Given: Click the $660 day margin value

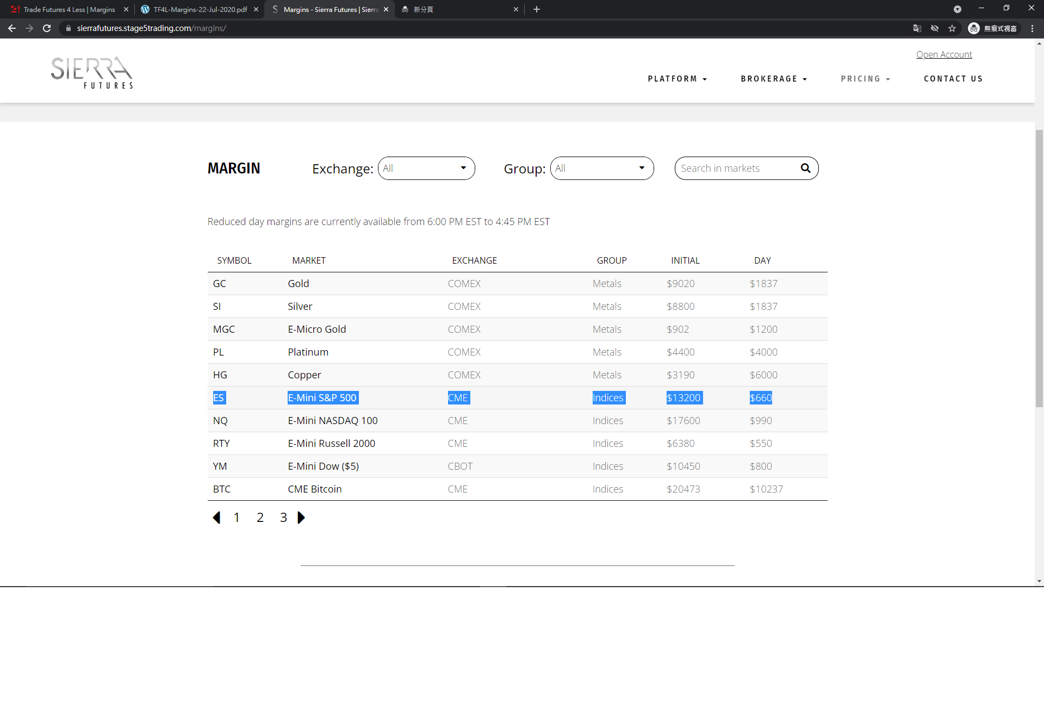Looking at the screenshot, I should 761,398.
